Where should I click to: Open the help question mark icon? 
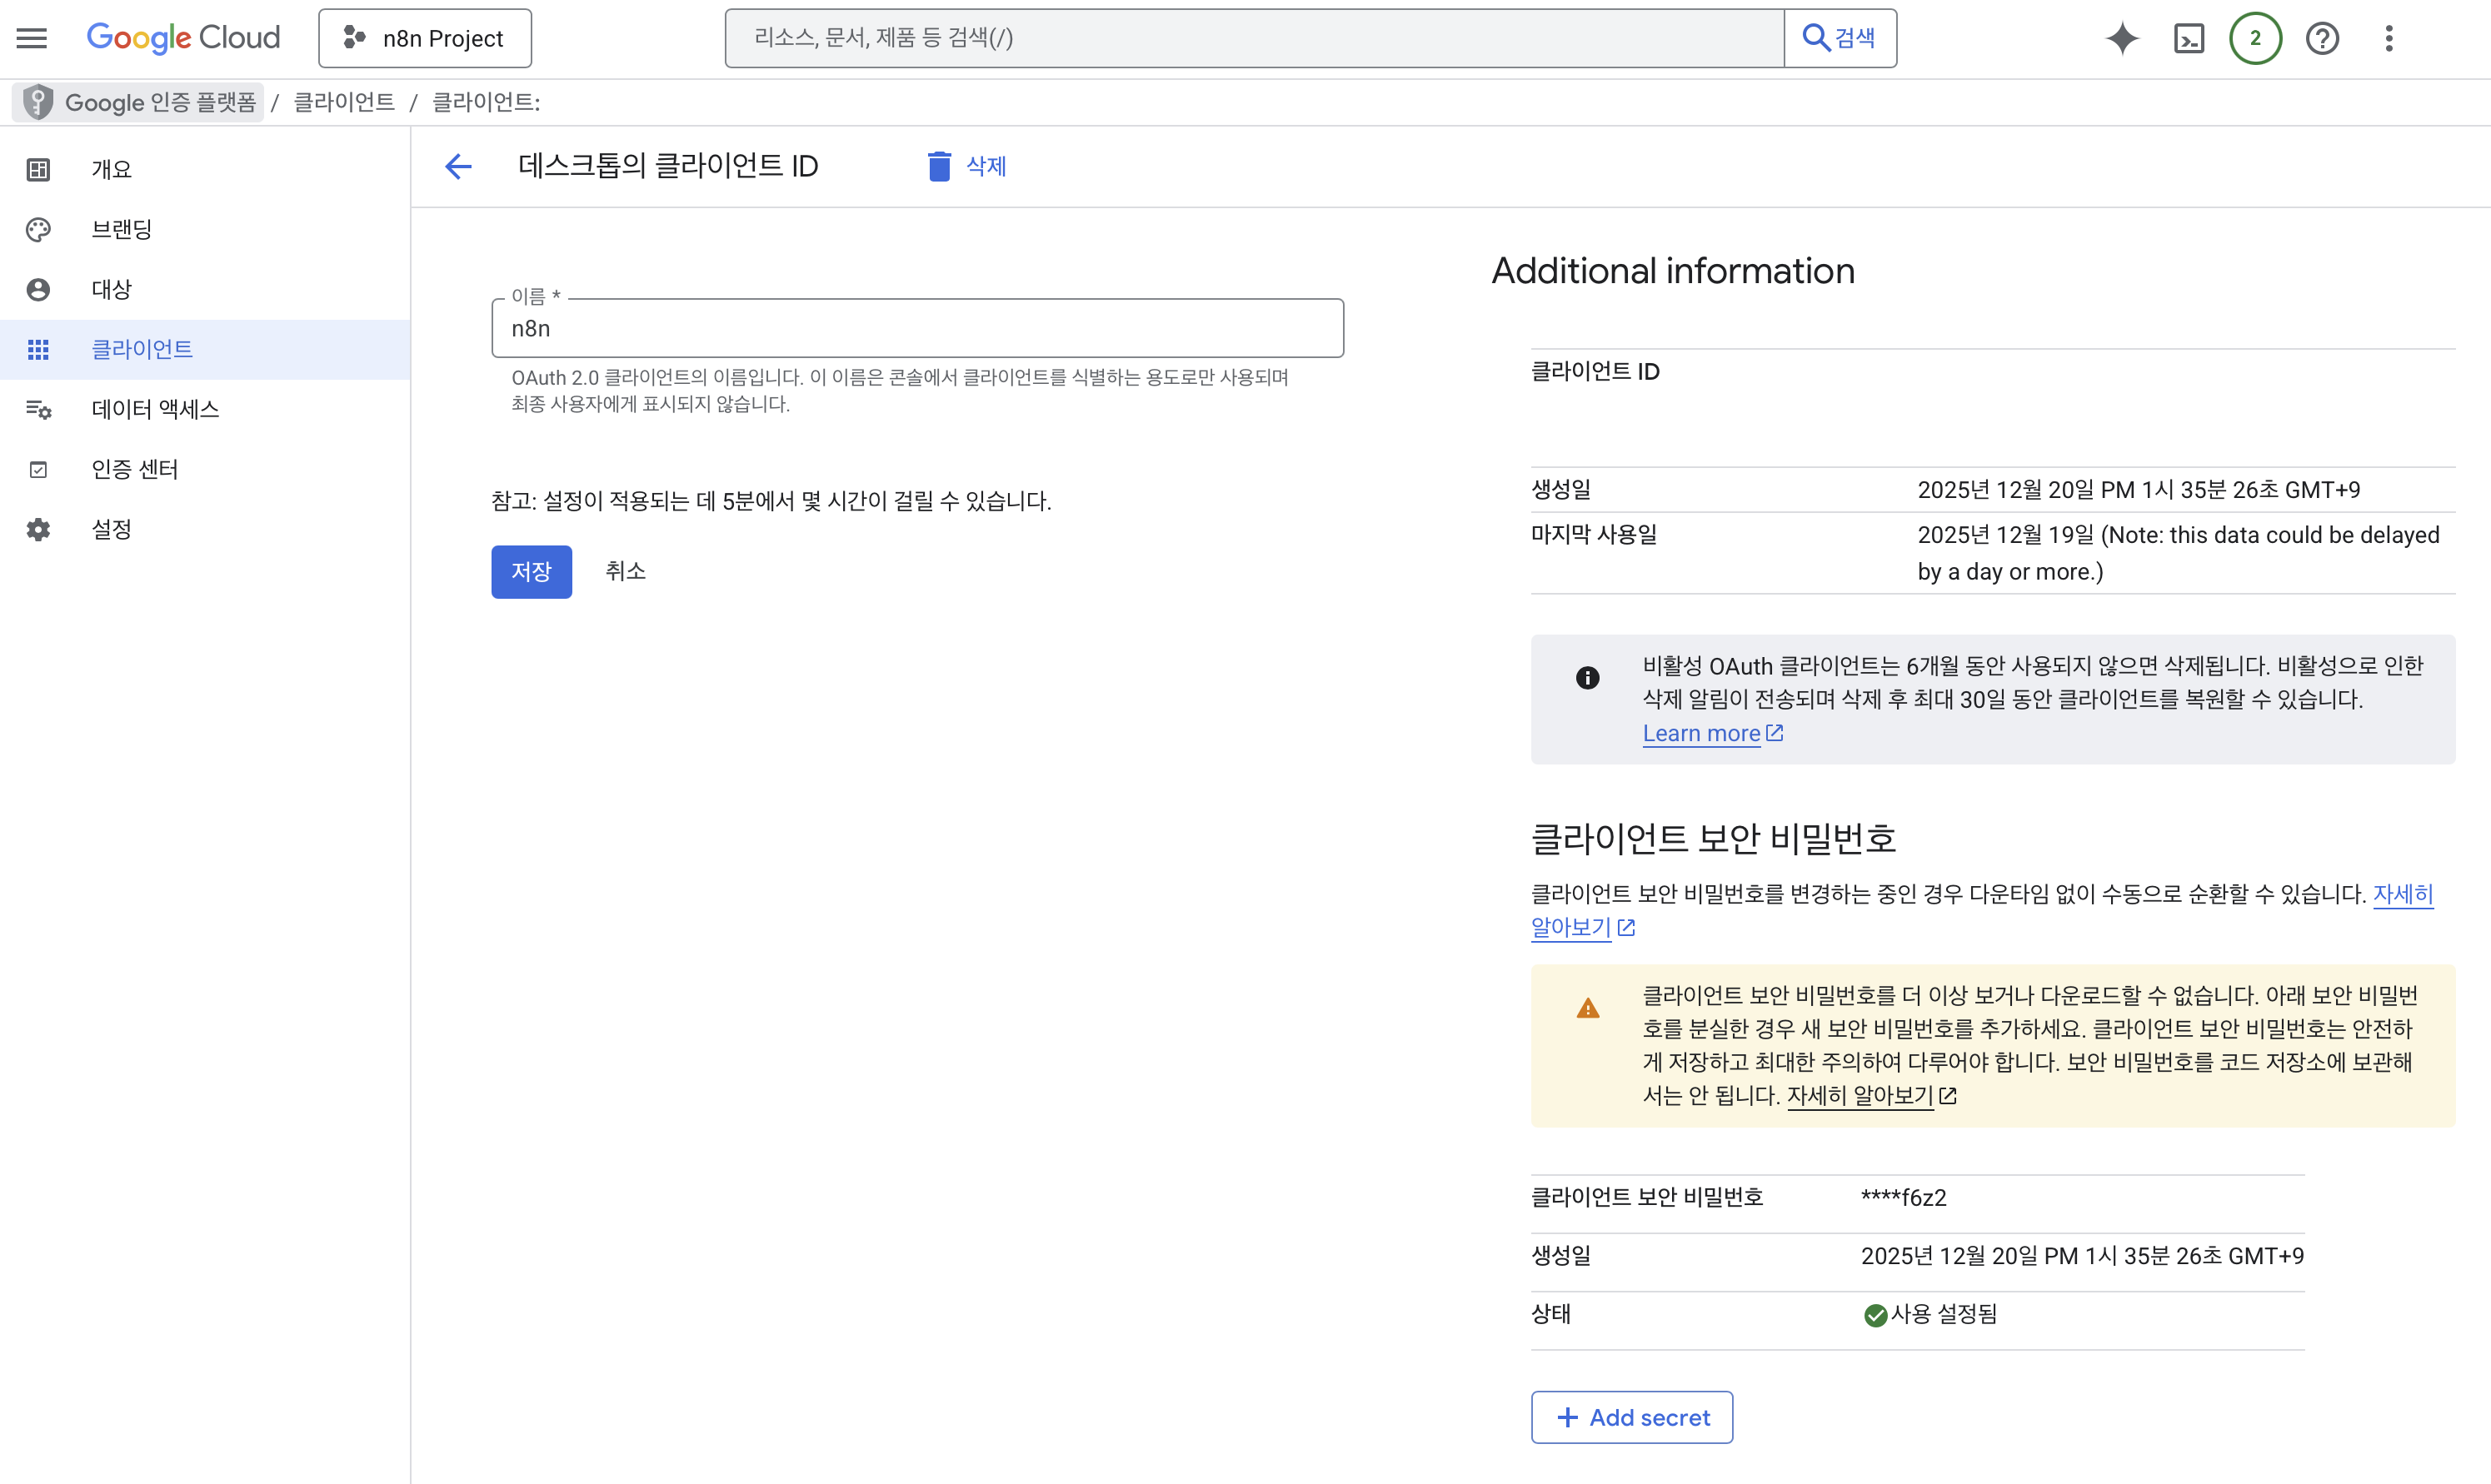pos(2322,38)
